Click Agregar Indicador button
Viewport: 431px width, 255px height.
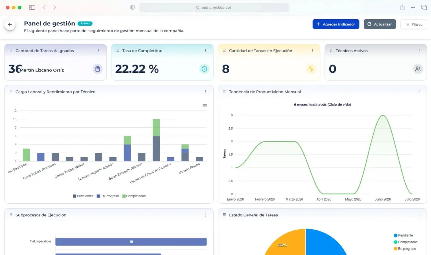[336, 24]
